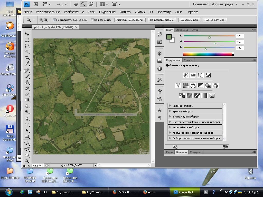263x197 pixels.
Task: Select the Hand tool in toolbox
Action: 27,155
